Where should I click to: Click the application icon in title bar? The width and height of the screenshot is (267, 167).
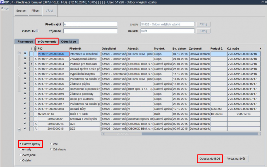[2, 2]
